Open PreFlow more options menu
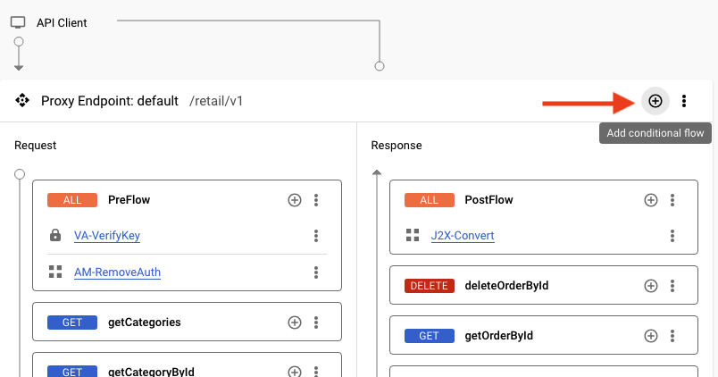718x377 pixels. click(316, 200)
